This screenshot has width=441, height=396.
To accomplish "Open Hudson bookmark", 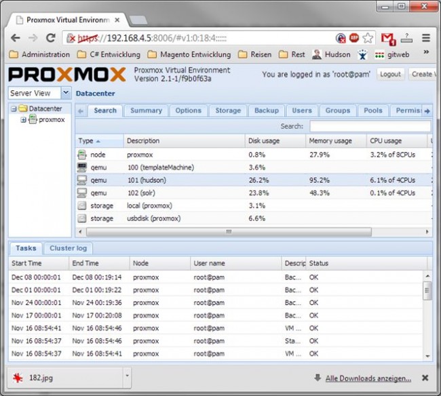I will coord(331,54).
